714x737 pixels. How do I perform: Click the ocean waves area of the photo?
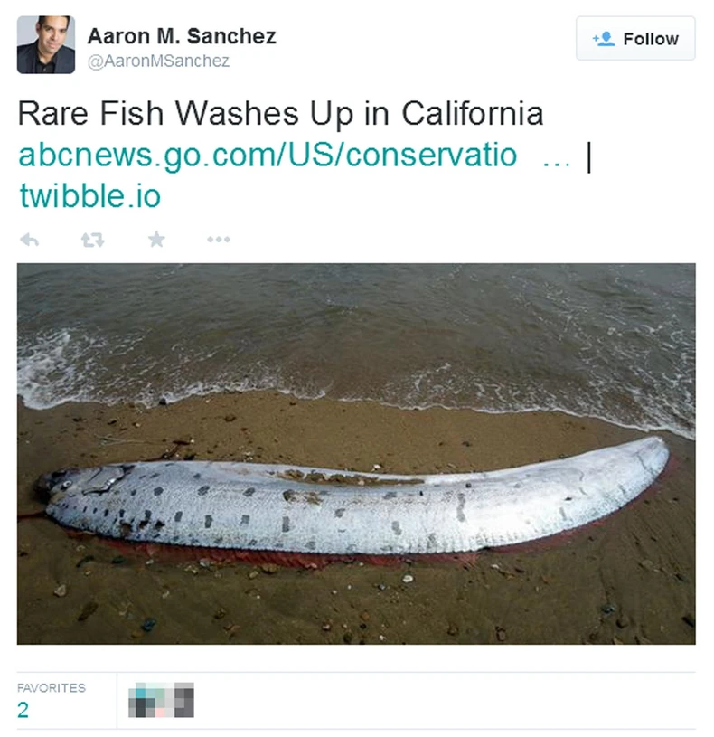click(x=356, y=329)
